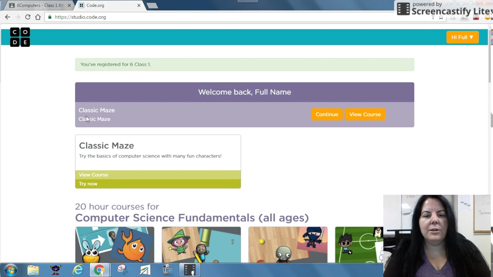Open the film strip app in taskbar
Image resolution: width=493 pixels, height=277 pixels.
tap(189, 270)
